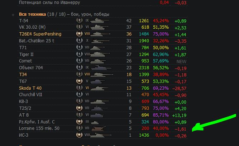This screenshot has width=239, height=146.
Task: Click the T26E4 SuperPershing tank silhouette
Action: (x=100, y=34)
